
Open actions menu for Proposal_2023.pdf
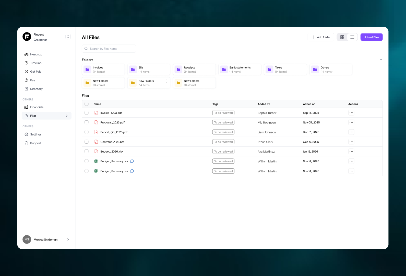[351, 122]
